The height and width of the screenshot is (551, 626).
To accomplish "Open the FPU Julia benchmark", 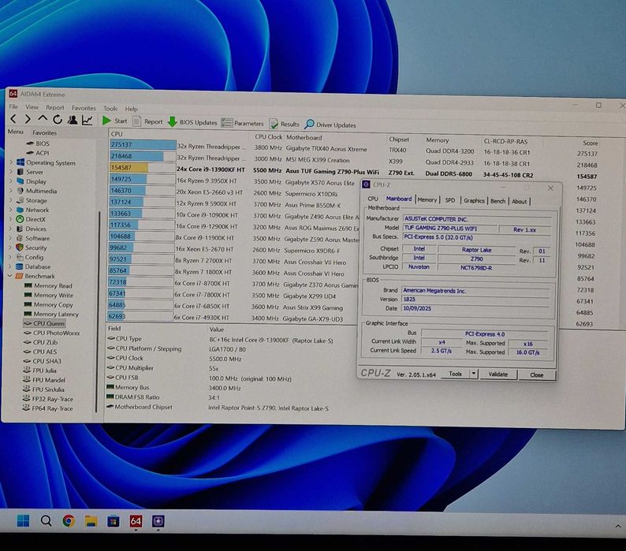I will (x=39, y=370).
